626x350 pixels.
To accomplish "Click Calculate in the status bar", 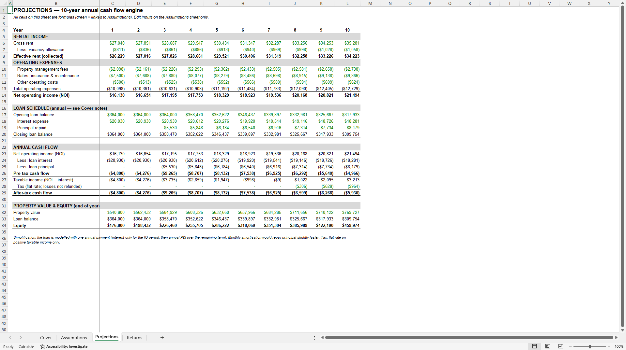I will pos(26,347).
